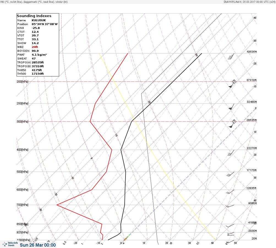Select the CTOT value 12.4
The image size is (276, 248).
[35, 32]
